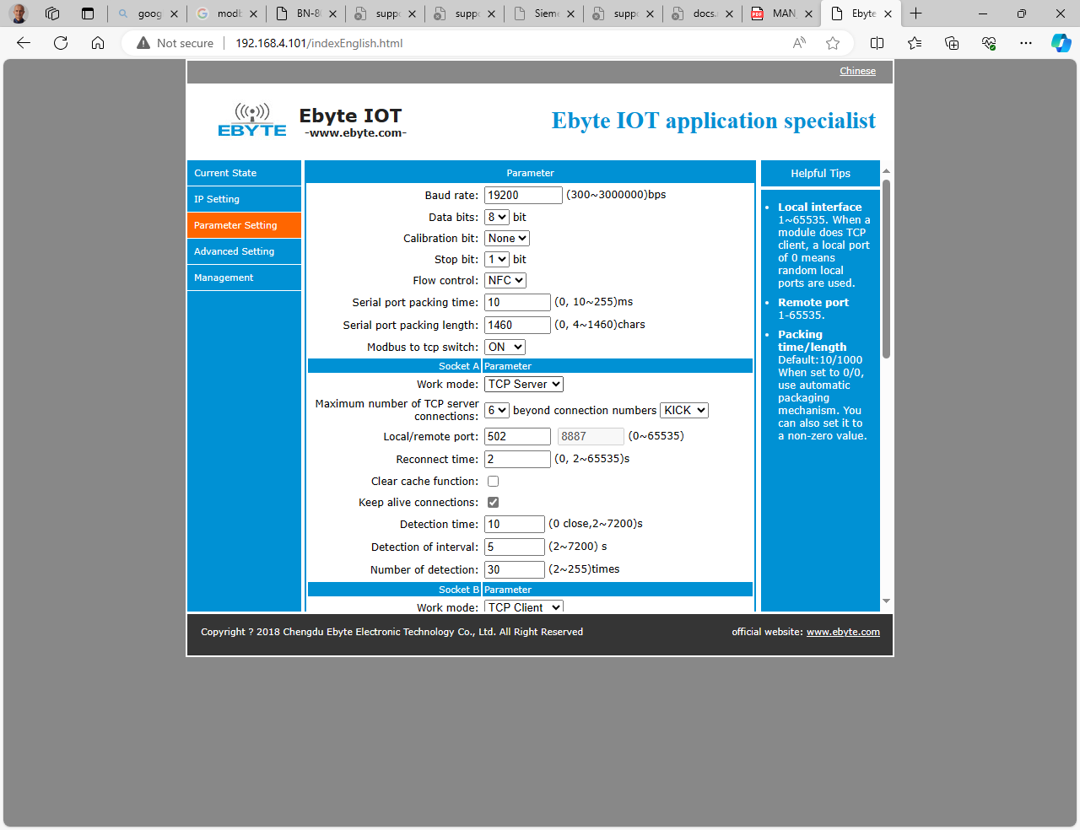Open split screen view
This screenshot has width=1080, height=830.
[x=877, y=43]
